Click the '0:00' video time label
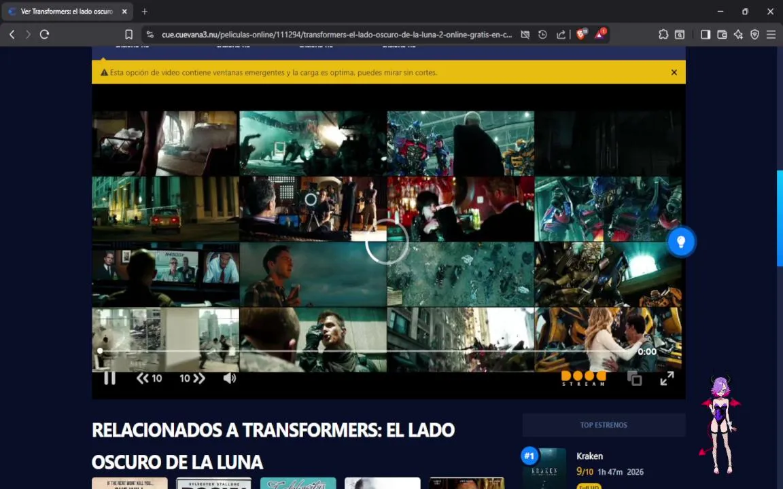783x489 pixels. (647, 352)
